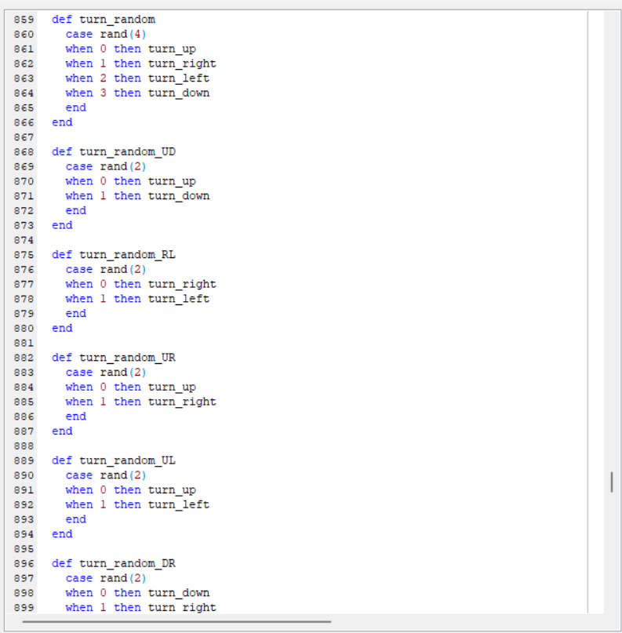Click the 'end' keyword on line 866

[62, 122]
